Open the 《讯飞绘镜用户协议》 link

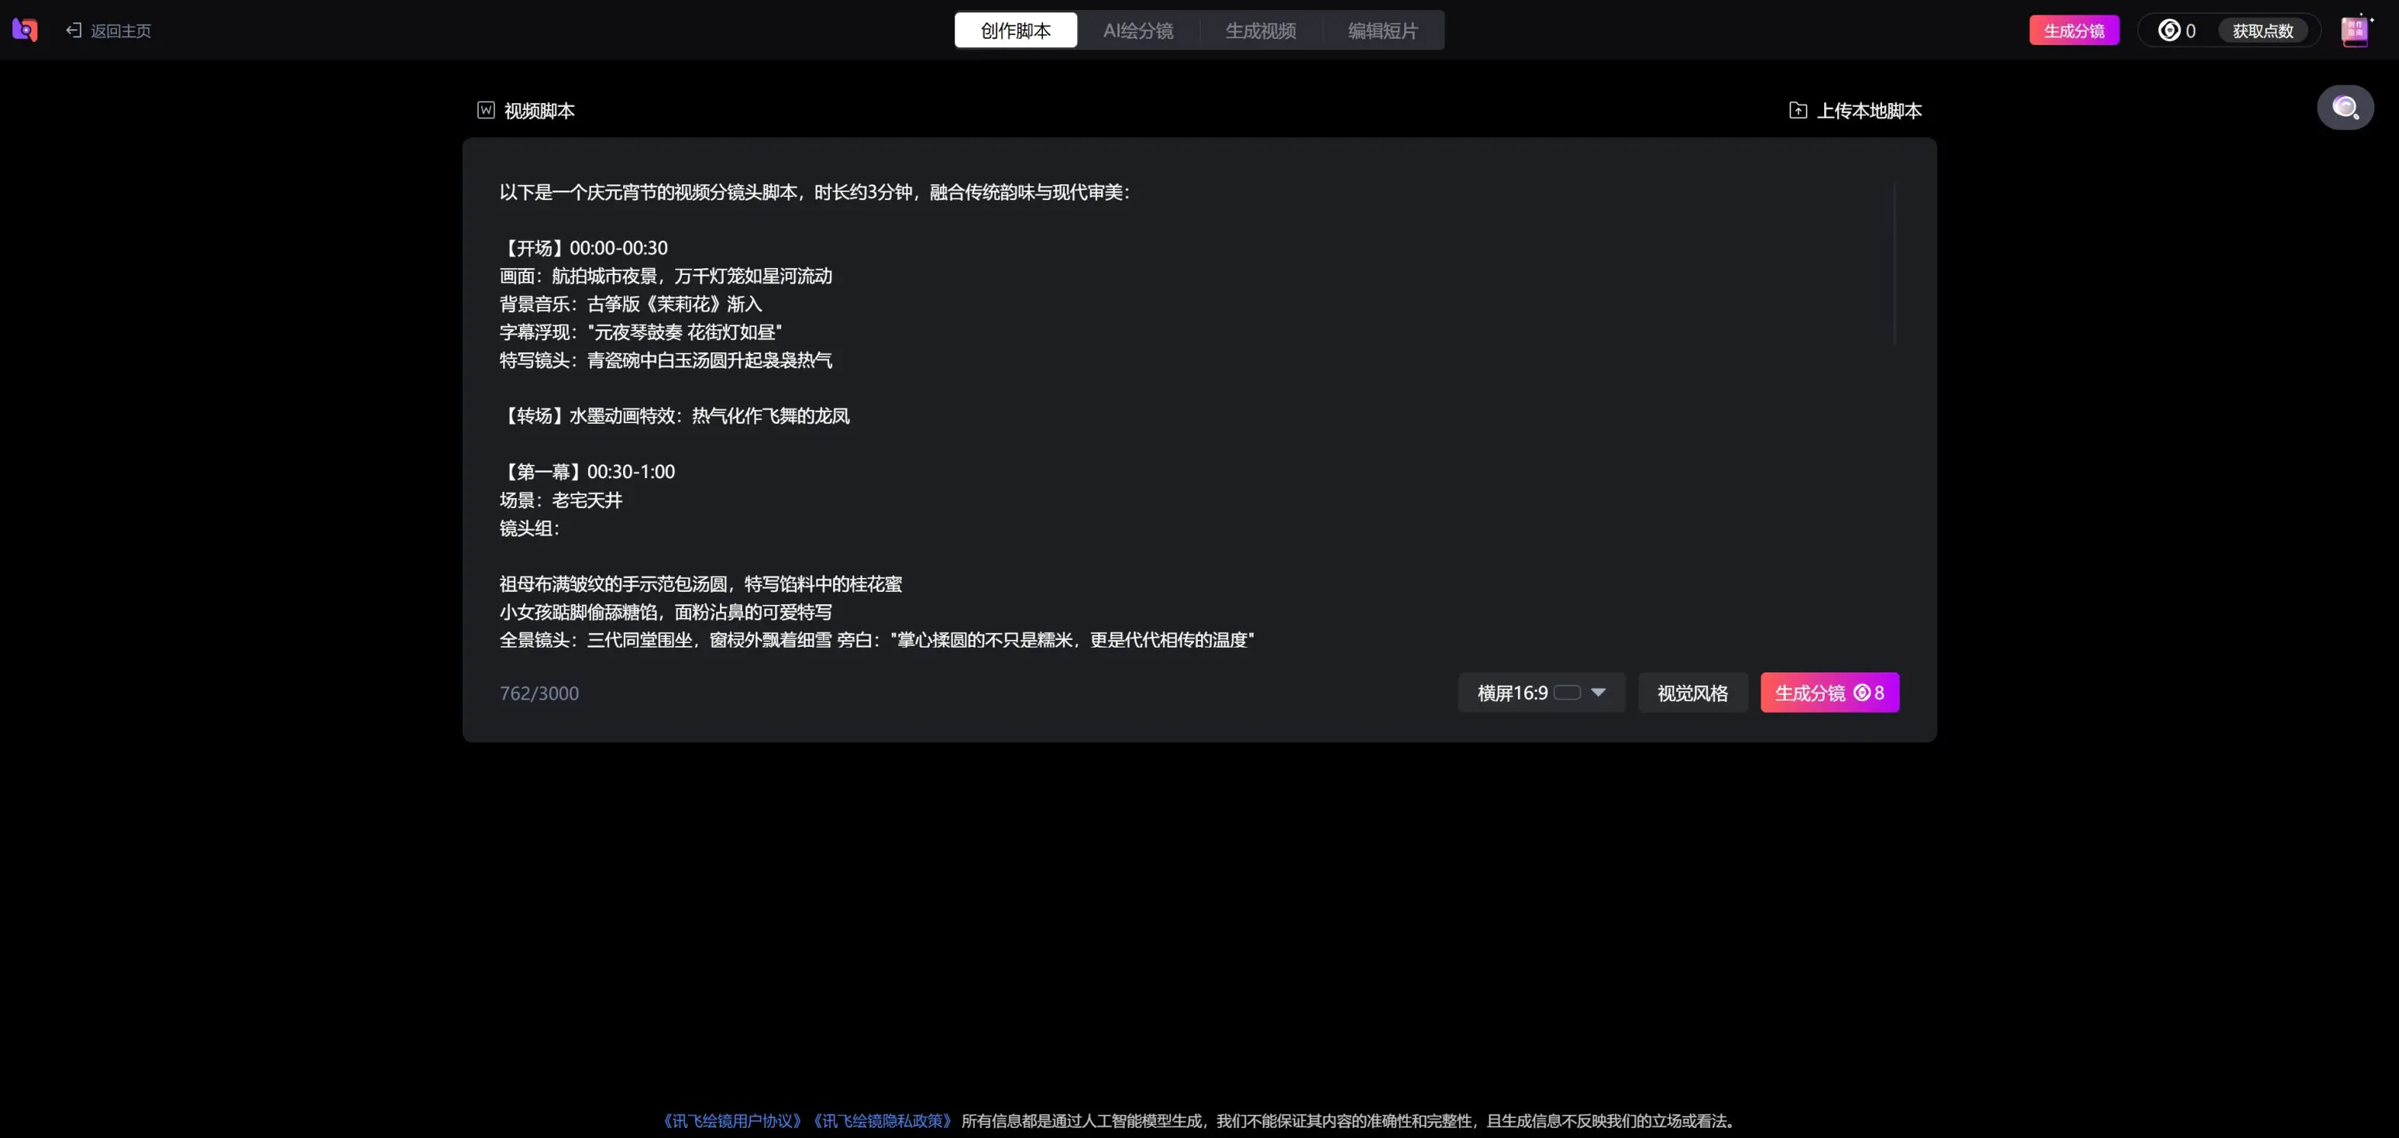(x=732, y=1121)
